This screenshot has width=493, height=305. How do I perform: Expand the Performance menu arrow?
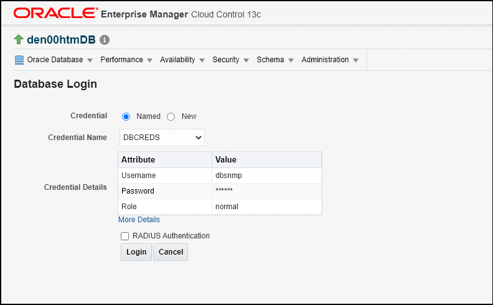(149, 60)
